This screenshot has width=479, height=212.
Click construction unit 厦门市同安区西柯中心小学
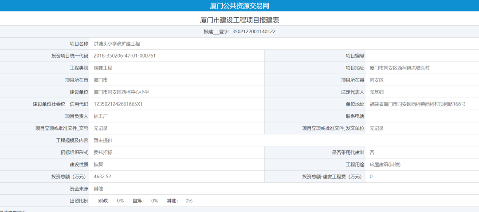pyautogui.click(x=121, y=92)
